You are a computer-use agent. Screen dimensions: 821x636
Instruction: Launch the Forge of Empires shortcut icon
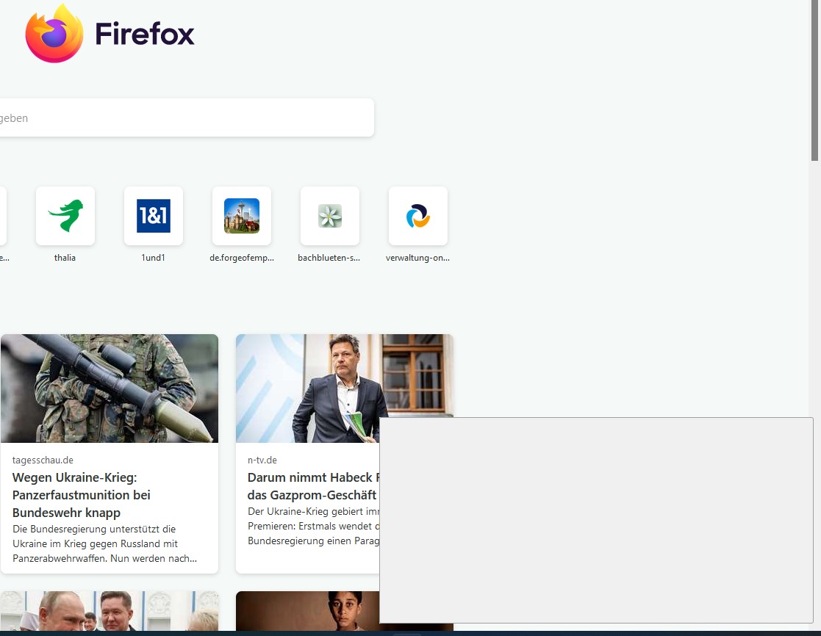pyautogui.click(x=242, y=216)
